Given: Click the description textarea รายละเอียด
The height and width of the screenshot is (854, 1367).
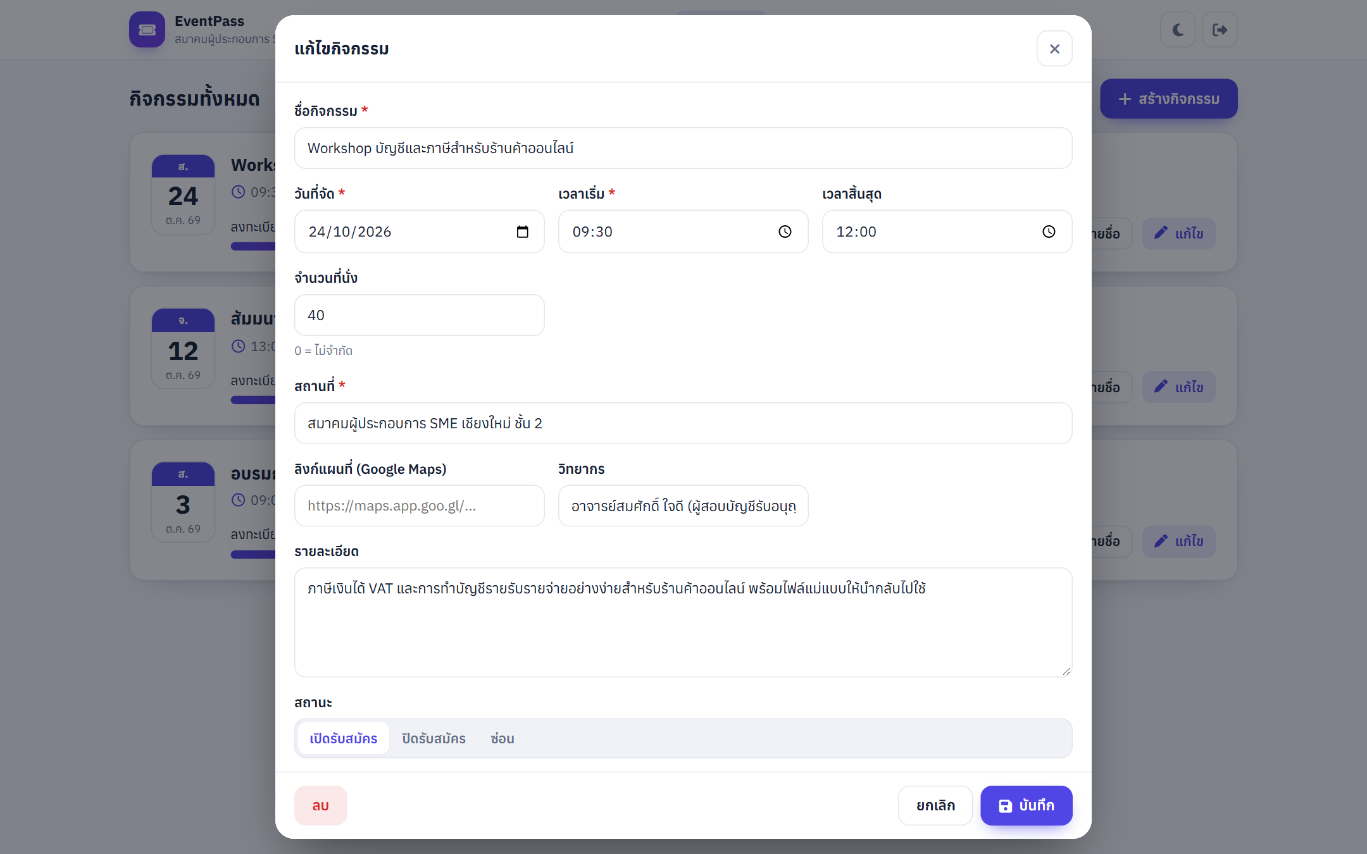Looking at the screenshot, I should 683,622.
